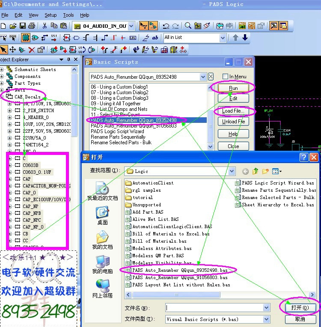The height and width of the screenshot is (327, 321).
Task: Open the Help menu
Action: [x=84, y=15]
